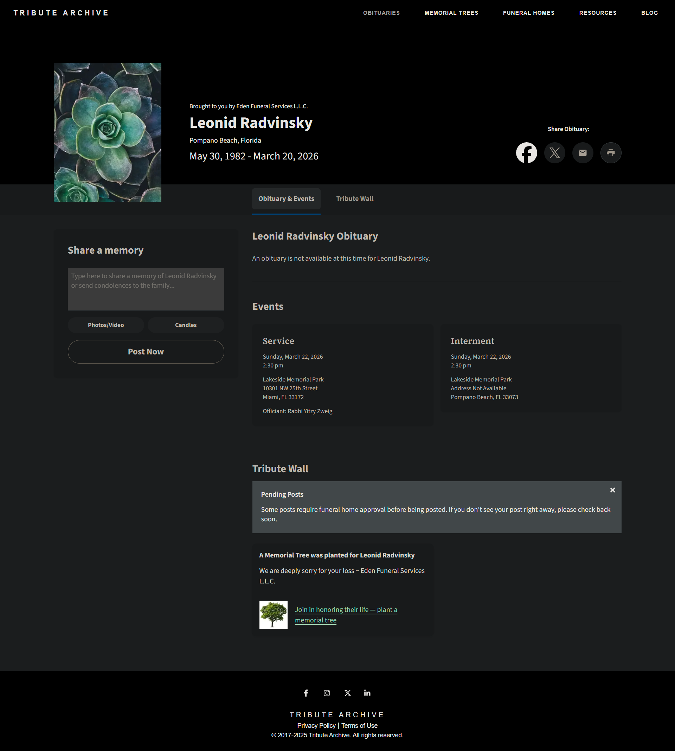This screenshot has width=675, height=751.
Task: Focus the share a memory text box
Action: pos(146,289)
